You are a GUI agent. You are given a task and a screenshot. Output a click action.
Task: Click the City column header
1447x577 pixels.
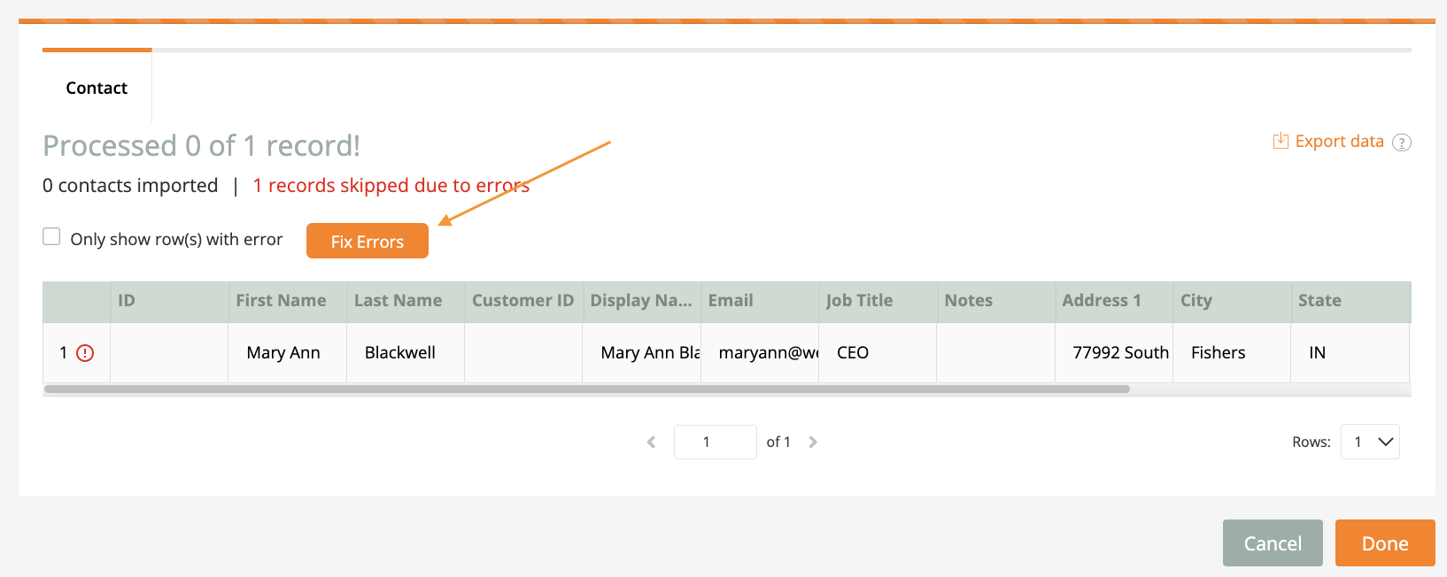click(x=1232, y=301)
